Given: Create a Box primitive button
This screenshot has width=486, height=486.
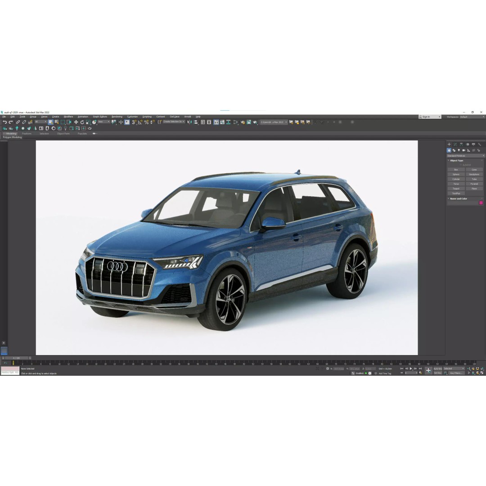Looking at the screenshot, I should pos(456,170).
